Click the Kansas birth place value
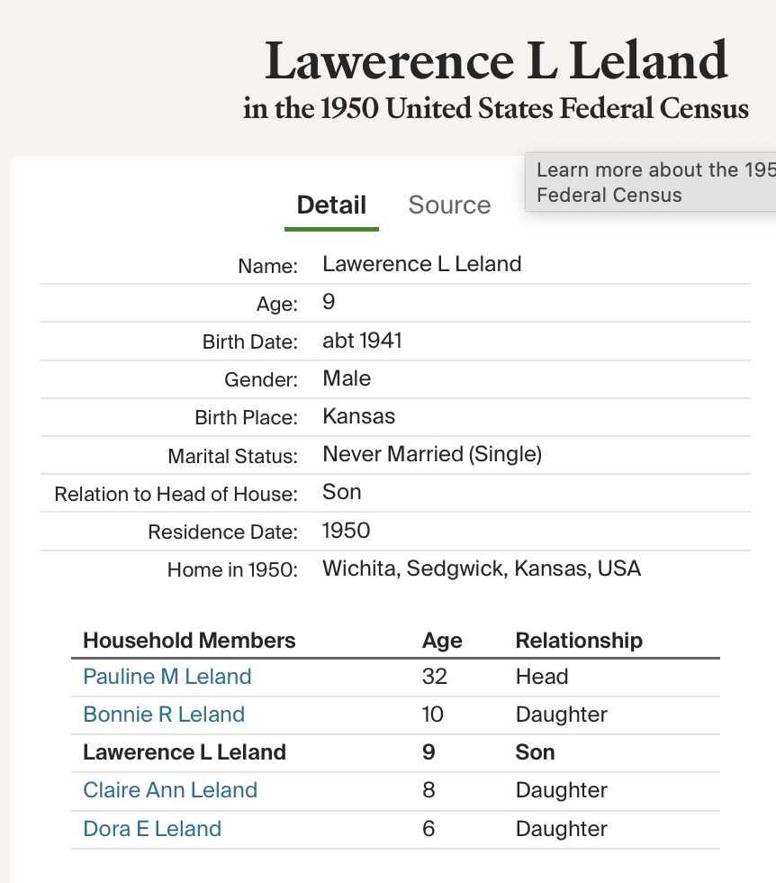The image size is (776, 883). (358, 416)
